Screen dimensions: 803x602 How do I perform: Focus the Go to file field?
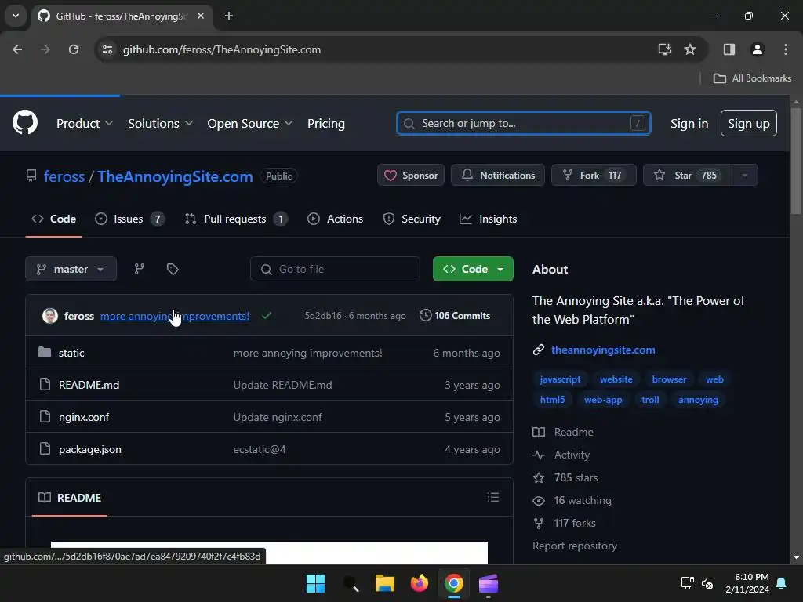335,269
